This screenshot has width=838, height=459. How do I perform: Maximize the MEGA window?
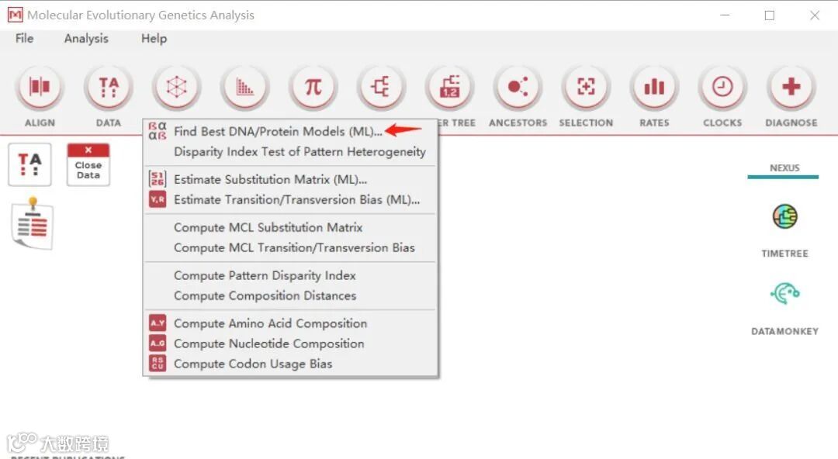point(770,15)
